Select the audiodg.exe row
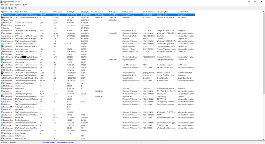This screenshot has width=265, height=144. point(98,112)
